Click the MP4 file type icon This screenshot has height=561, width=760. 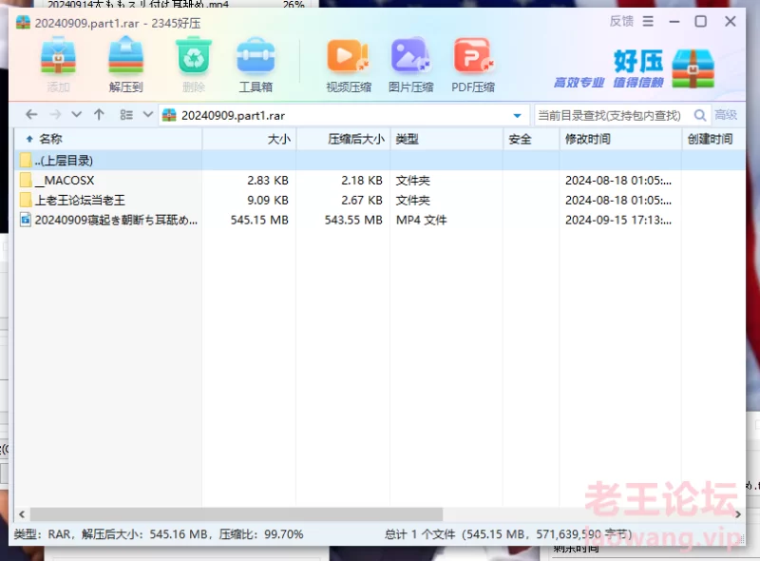click(26, 220)
